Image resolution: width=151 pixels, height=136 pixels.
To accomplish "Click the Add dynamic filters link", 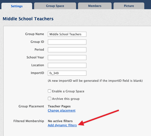I will (62, 125).
